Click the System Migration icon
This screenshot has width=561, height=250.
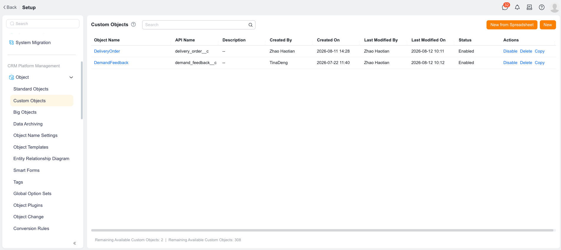point(11,43)
